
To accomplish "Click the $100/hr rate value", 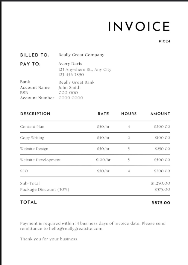I will (103, 160).
